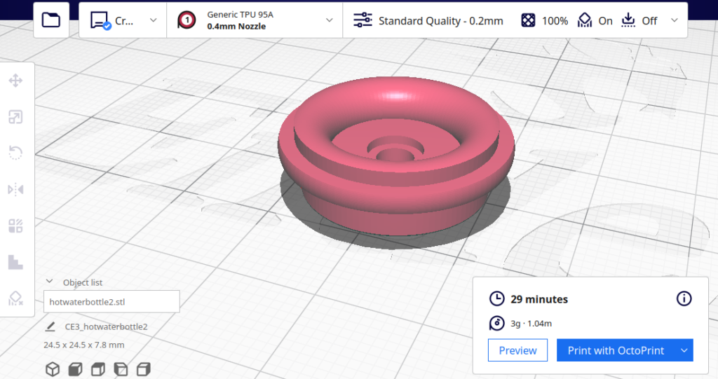This screenshot has width=718, height=379.
Task: Click the extruder 1 material icon
Action: (187, 20)
